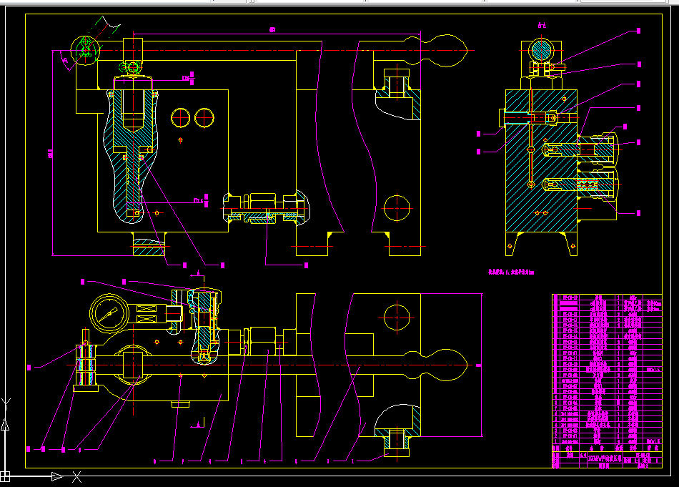The image size is (679, 487).
Task: Pick the section cut arrow above the plan view
Action: point(197,275)
